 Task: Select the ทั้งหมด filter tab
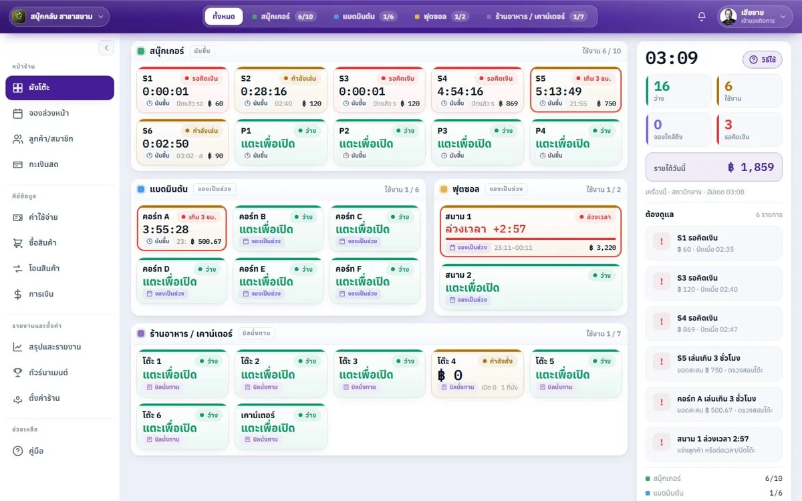pos(224,17)
